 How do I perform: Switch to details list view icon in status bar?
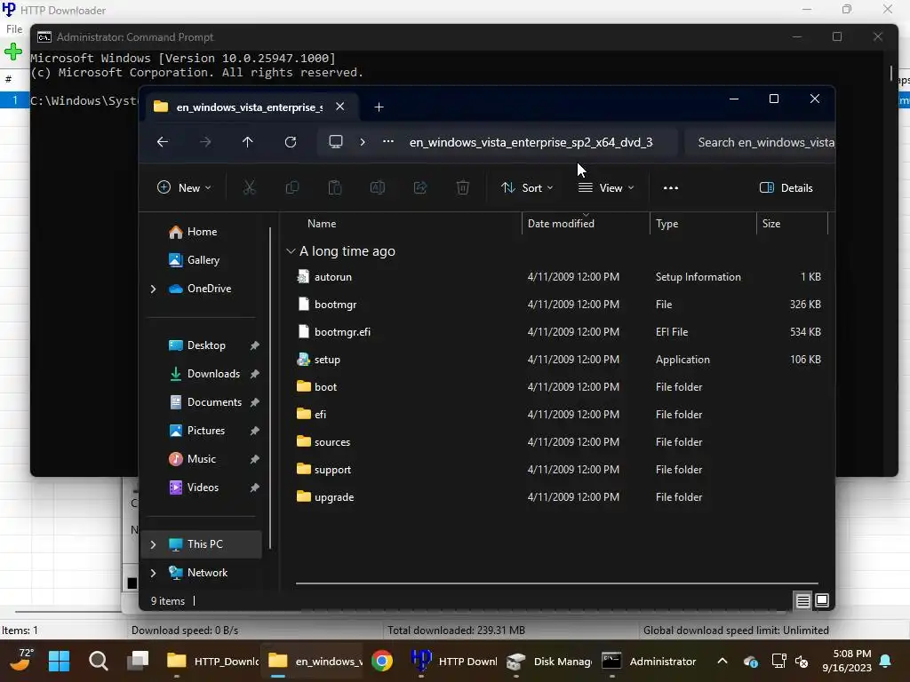(x=802, y=601)
